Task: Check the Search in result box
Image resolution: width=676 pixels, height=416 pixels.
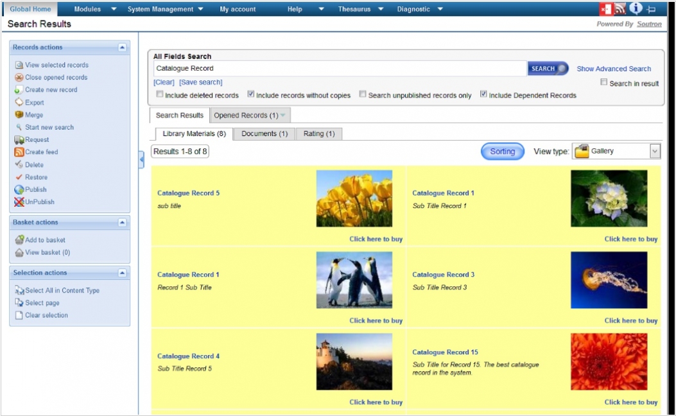Action: click(x=603, y=82)
